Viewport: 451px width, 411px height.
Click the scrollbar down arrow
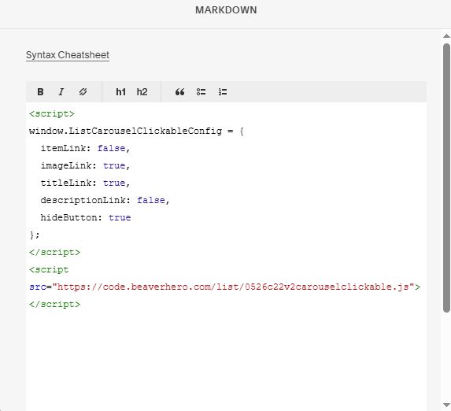446,405
